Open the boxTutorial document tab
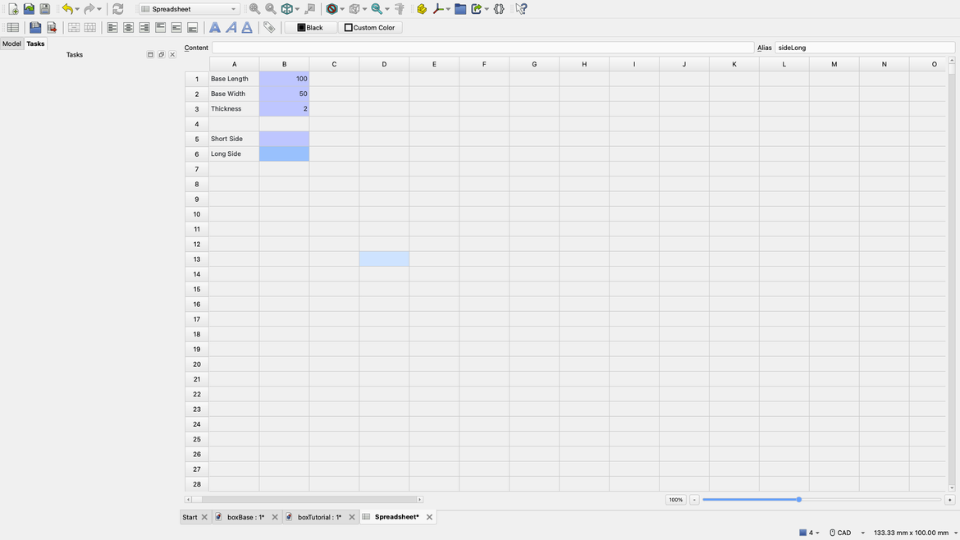The image size is (960, 540). point(319,516)
